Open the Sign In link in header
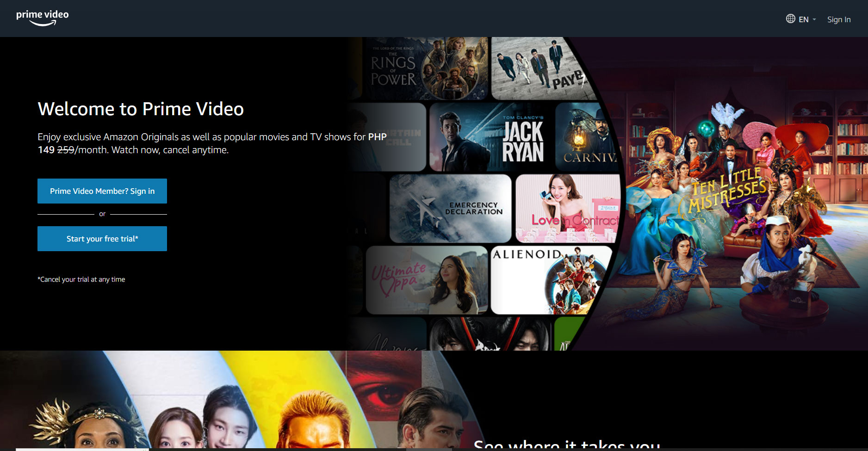 (x=839, y=19)
